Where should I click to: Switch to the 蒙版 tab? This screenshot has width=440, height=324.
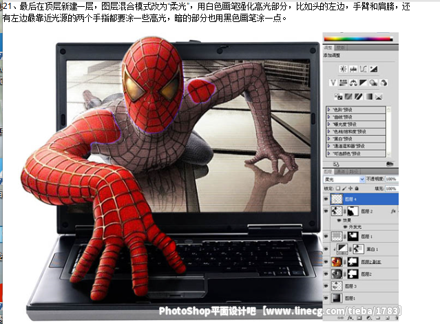click(x=341, y=47)
